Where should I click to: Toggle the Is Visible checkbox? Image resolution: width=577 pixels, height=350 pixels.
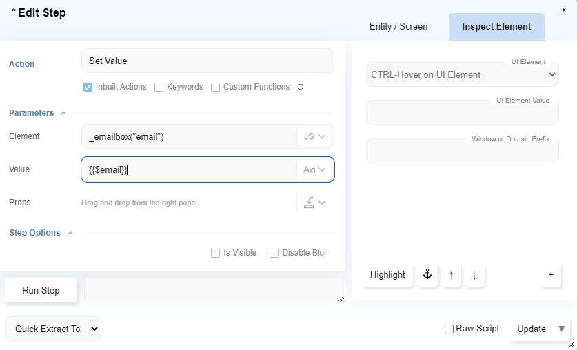(216, 253)
